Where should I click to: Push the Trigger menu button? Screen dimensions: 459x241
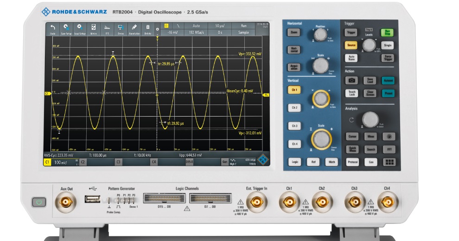[351, 32]
